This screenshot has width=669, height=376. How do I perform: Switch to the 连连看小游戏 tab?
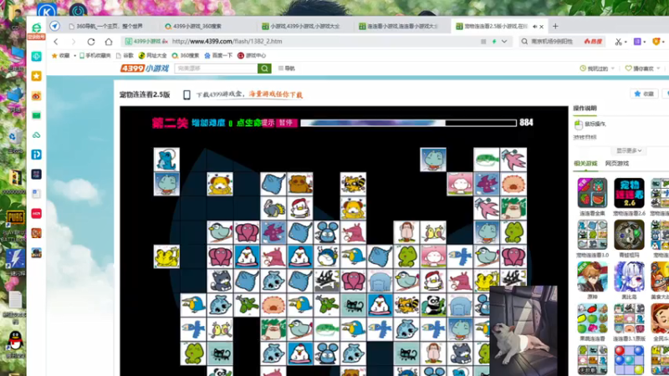[x=399, y=27]
